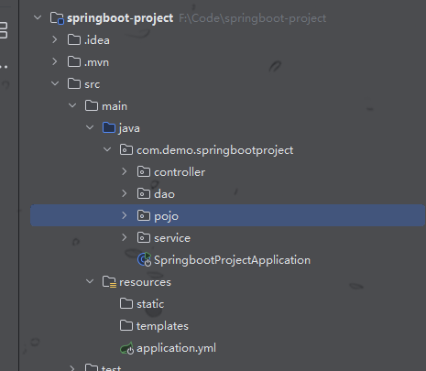Click the application.yml Spring config icon
The image size is (426, 371).
pyautogui.click(x=126, y=348)
